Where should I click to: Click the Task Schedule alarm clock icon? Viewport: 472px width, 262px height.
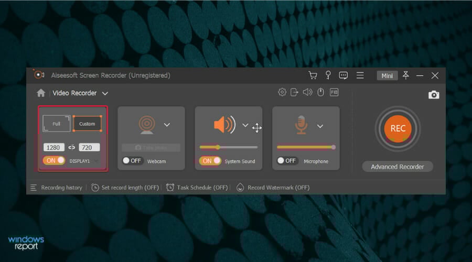click(170, 188)
